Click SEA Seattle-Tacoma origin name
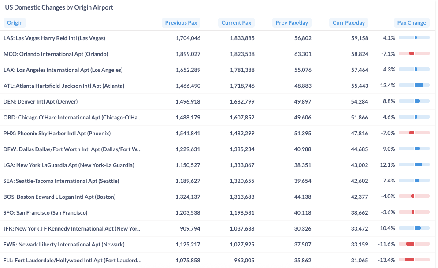Screen dimensions: 438x268 [x=61, y=181]
